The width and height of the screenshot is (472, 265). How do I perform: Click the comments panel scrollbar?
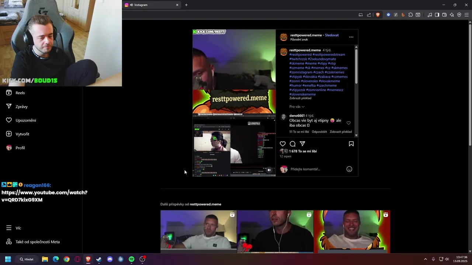[356, 66]
